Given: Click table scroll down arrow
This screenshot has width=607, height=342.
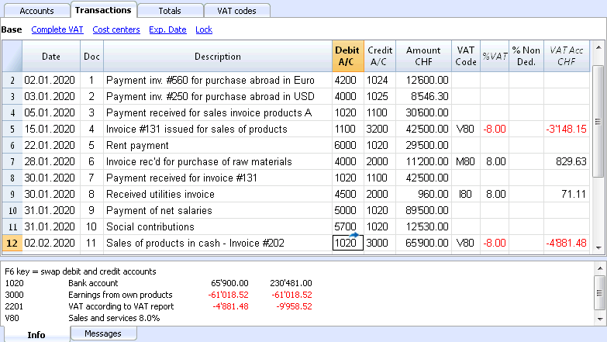Looking at the screenshot, I should pyautogui.click(x=598, y=247).
